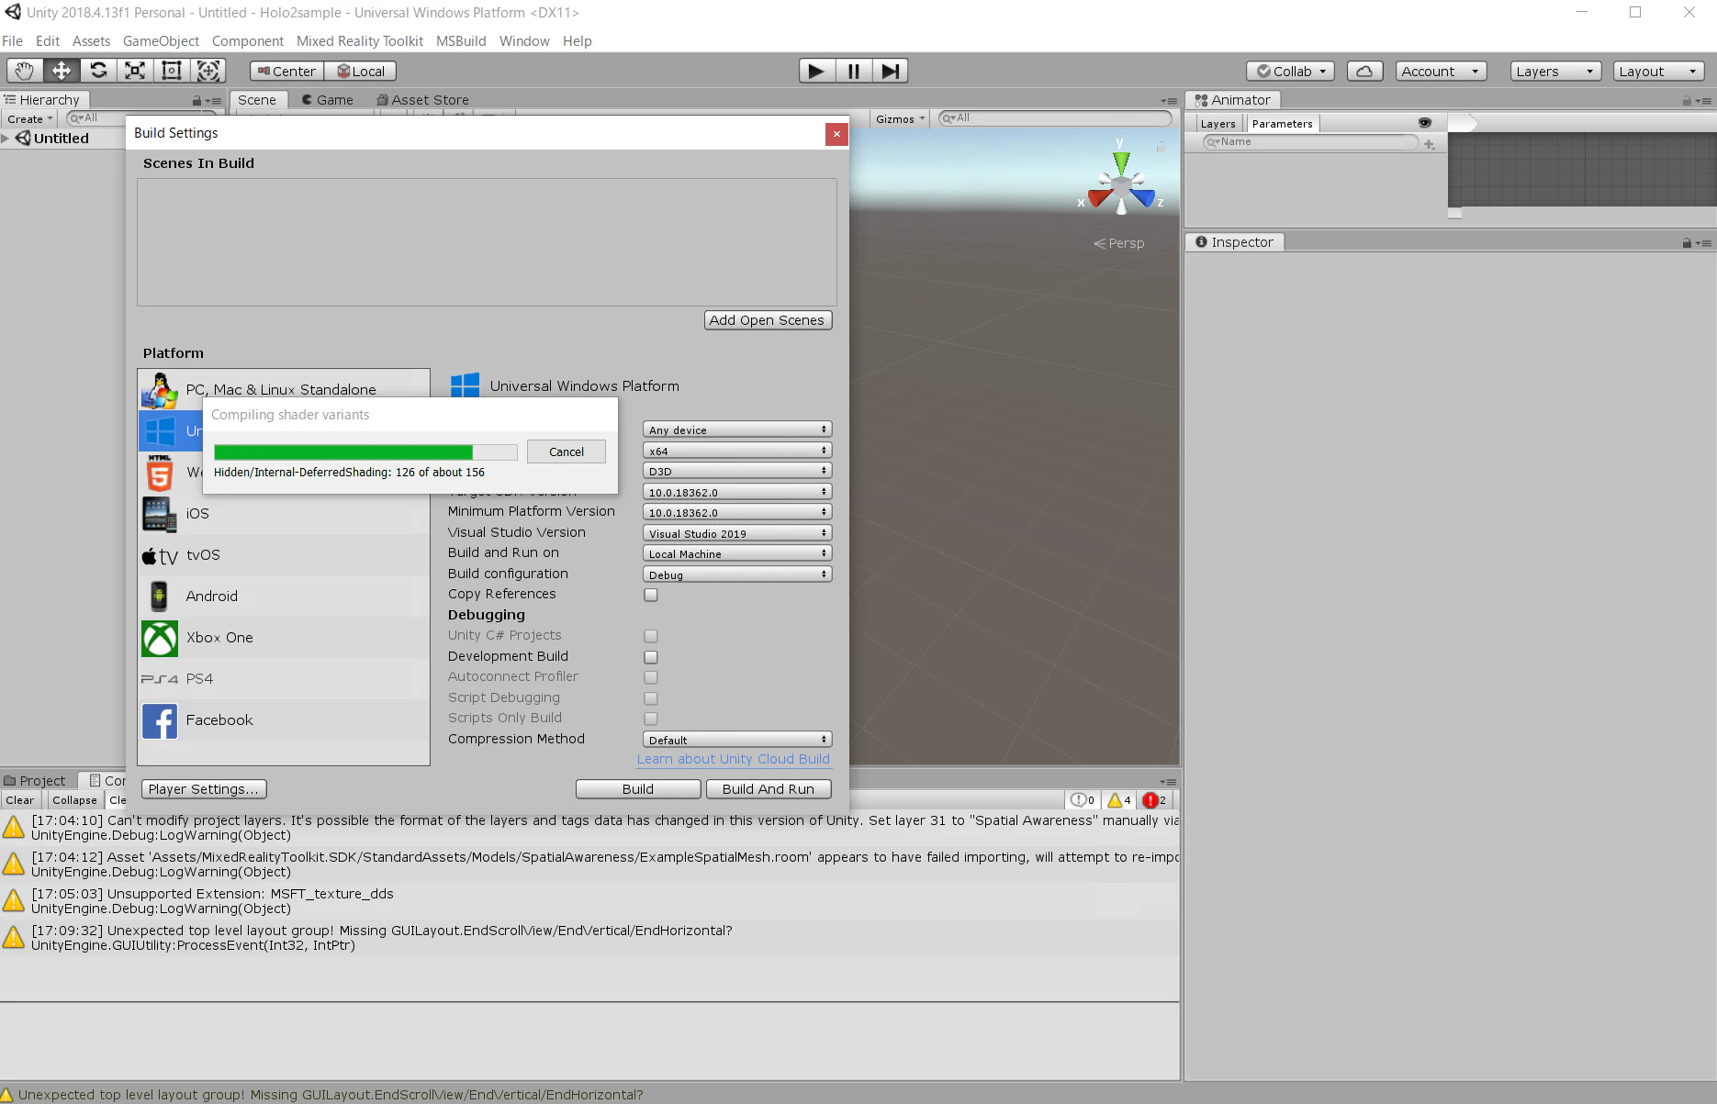Open Mixed Reality Toolkit menu
Image resolution: width=1717 pixels, height=1104 pixels.
click(360, 41)
